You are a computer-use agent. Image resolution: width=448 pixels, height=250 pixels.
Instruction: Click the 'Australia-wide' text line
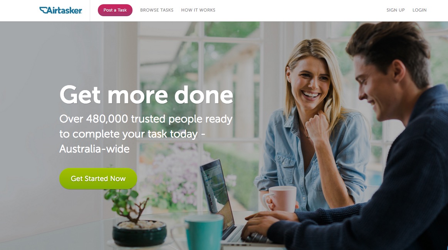tap(95, 149)
